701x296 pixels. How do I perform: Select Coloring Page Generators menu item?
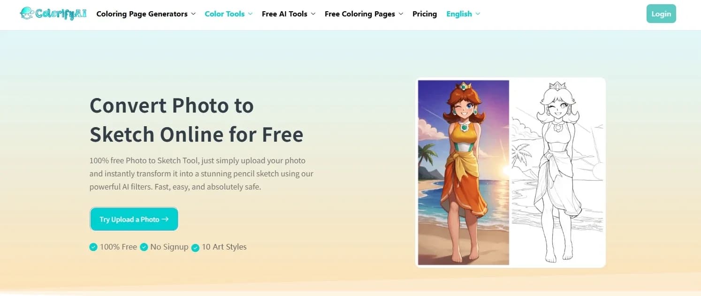click(142, 14)
